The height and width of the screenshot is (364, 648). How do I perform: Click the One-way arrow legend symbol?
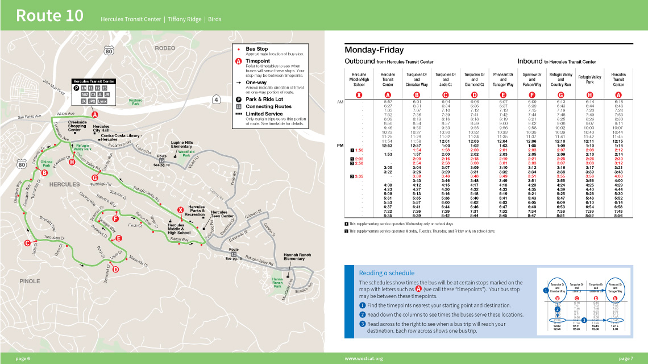(x=239, y=82)
